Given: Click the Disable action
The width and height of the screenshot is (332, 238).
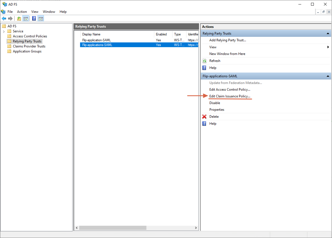Looking at the screenshot, I should click(215, 103).
